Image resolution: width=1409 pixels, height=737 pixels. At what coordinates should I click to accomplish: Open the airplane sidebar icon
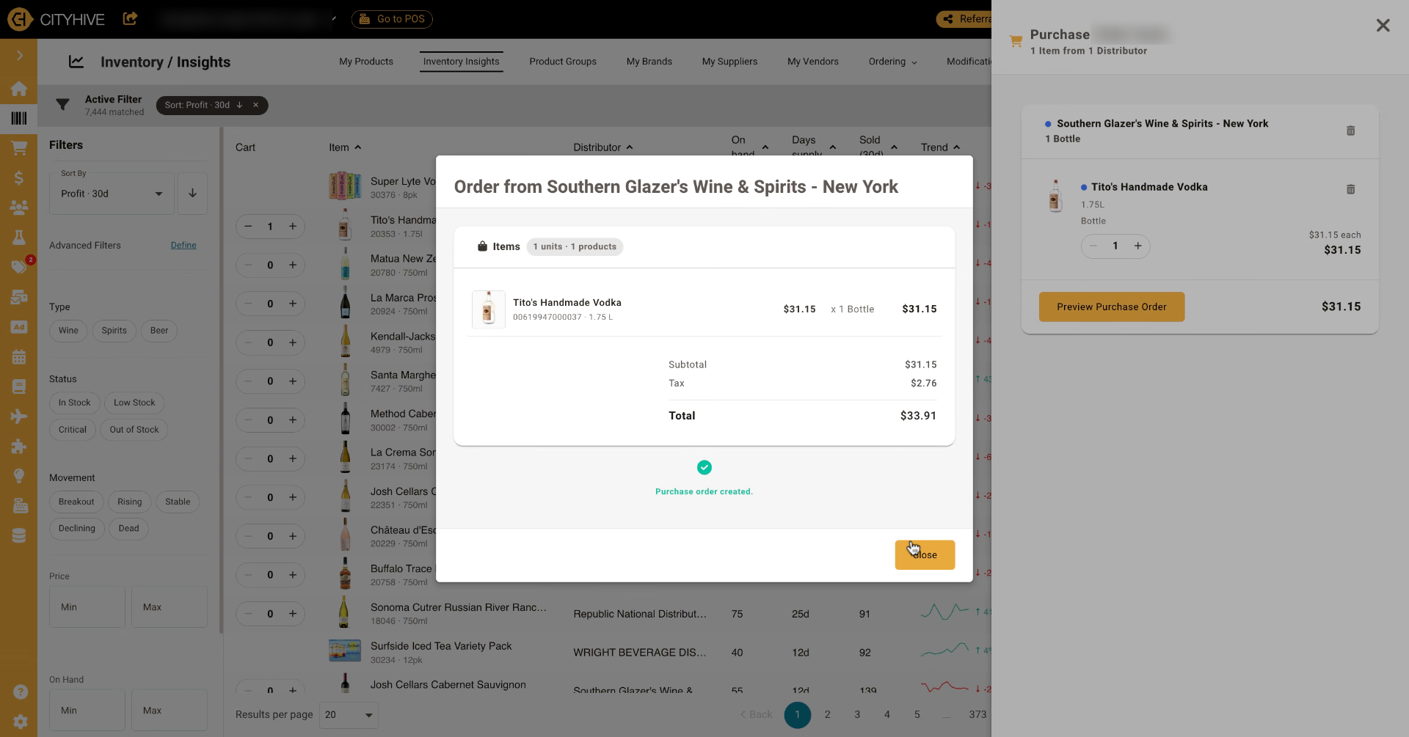click(19, 417)
